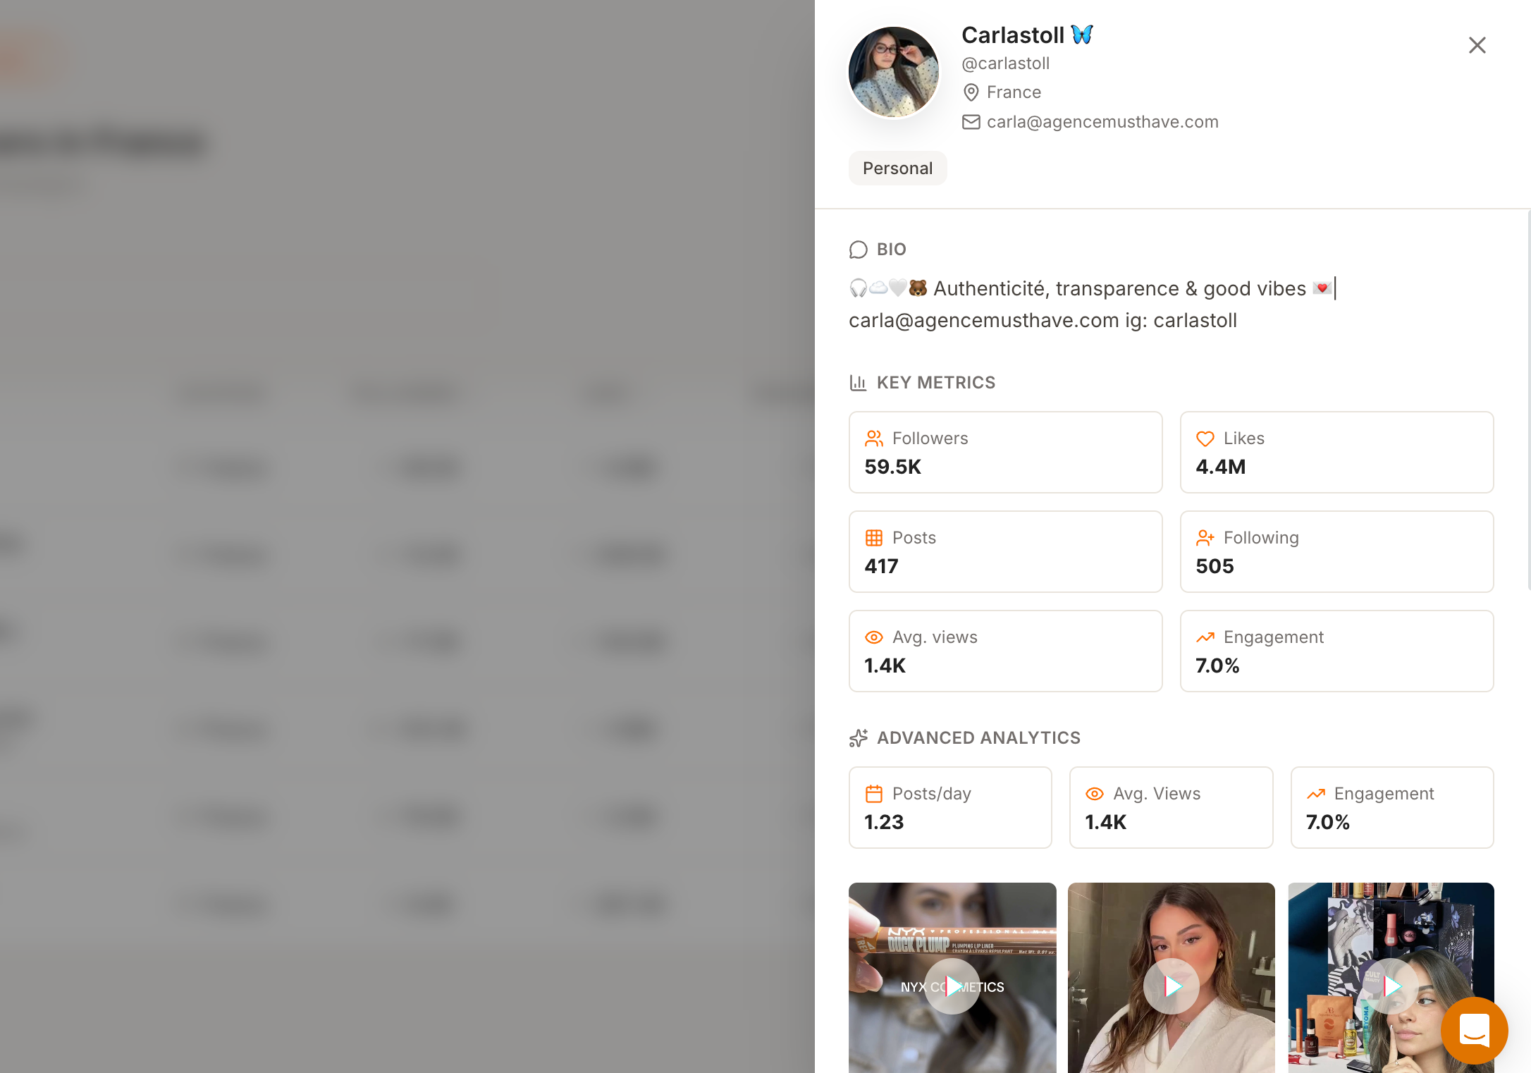The height and width of the screenshot is (1073, 1531).
Task: Click the Bio speech bubble icon
Action: point(858,250)
